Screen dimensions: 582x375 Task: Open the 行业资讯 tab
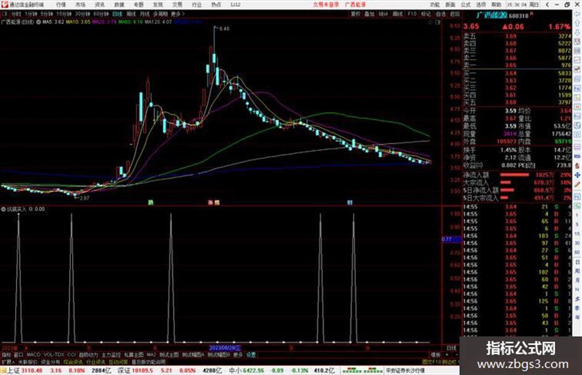point(95,361)
